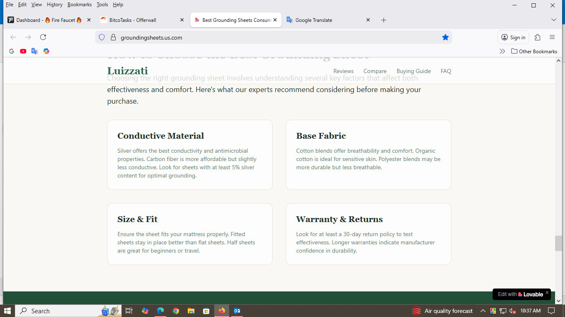This screenshot has height=317, width=565.
Task: Open the File menu
Action: click(10, 5)
